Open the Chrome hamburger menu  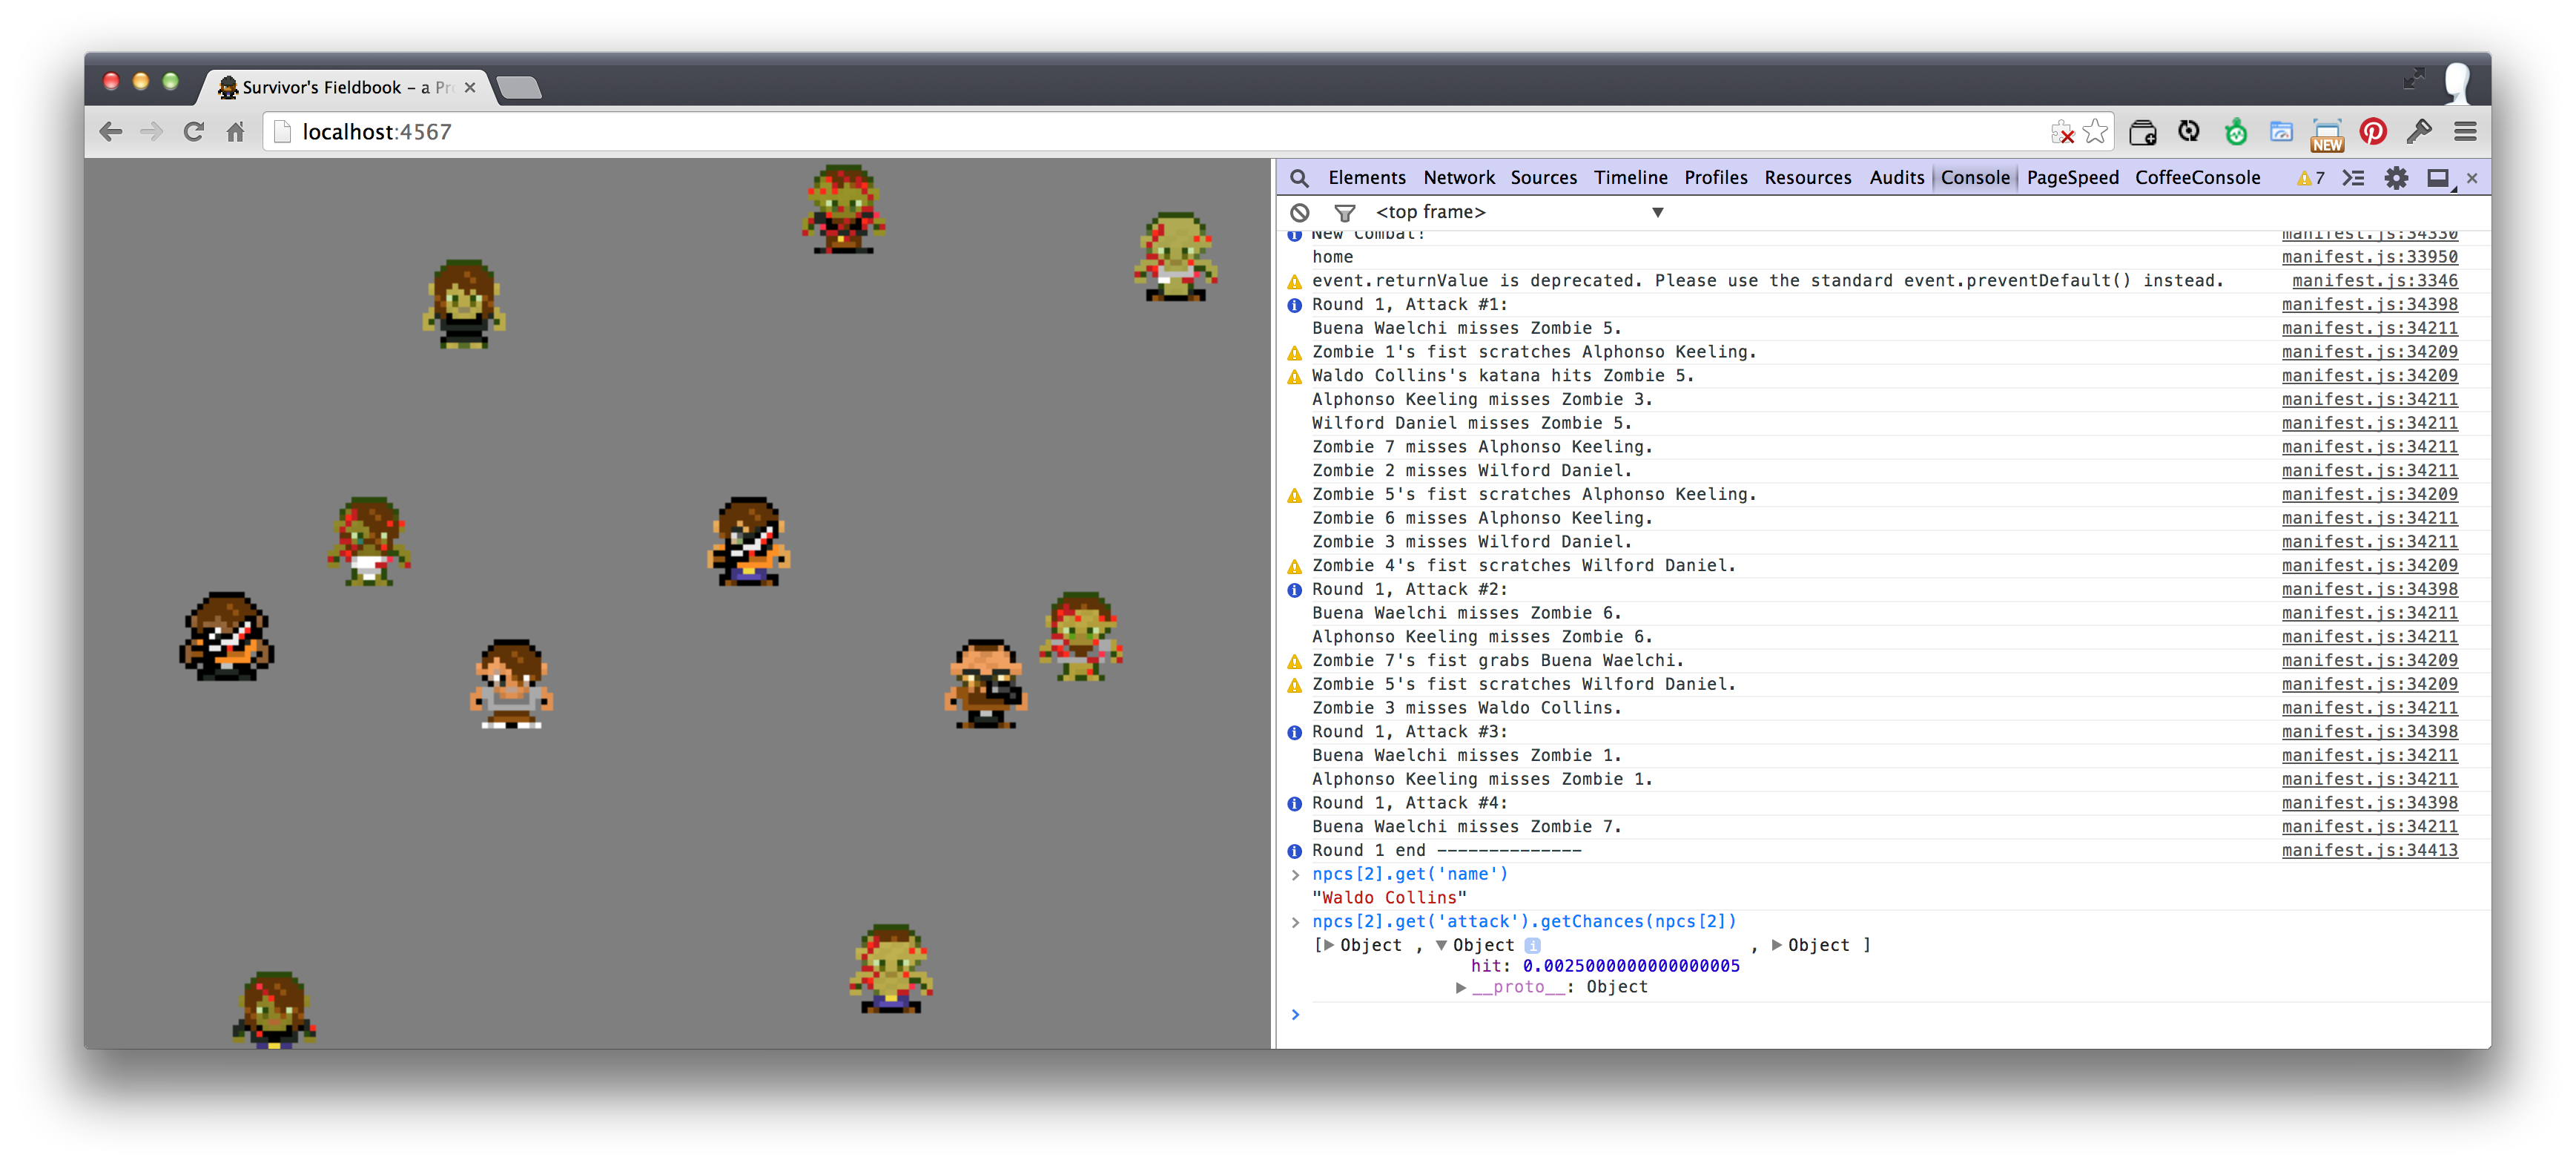(x=2465, y=132)
